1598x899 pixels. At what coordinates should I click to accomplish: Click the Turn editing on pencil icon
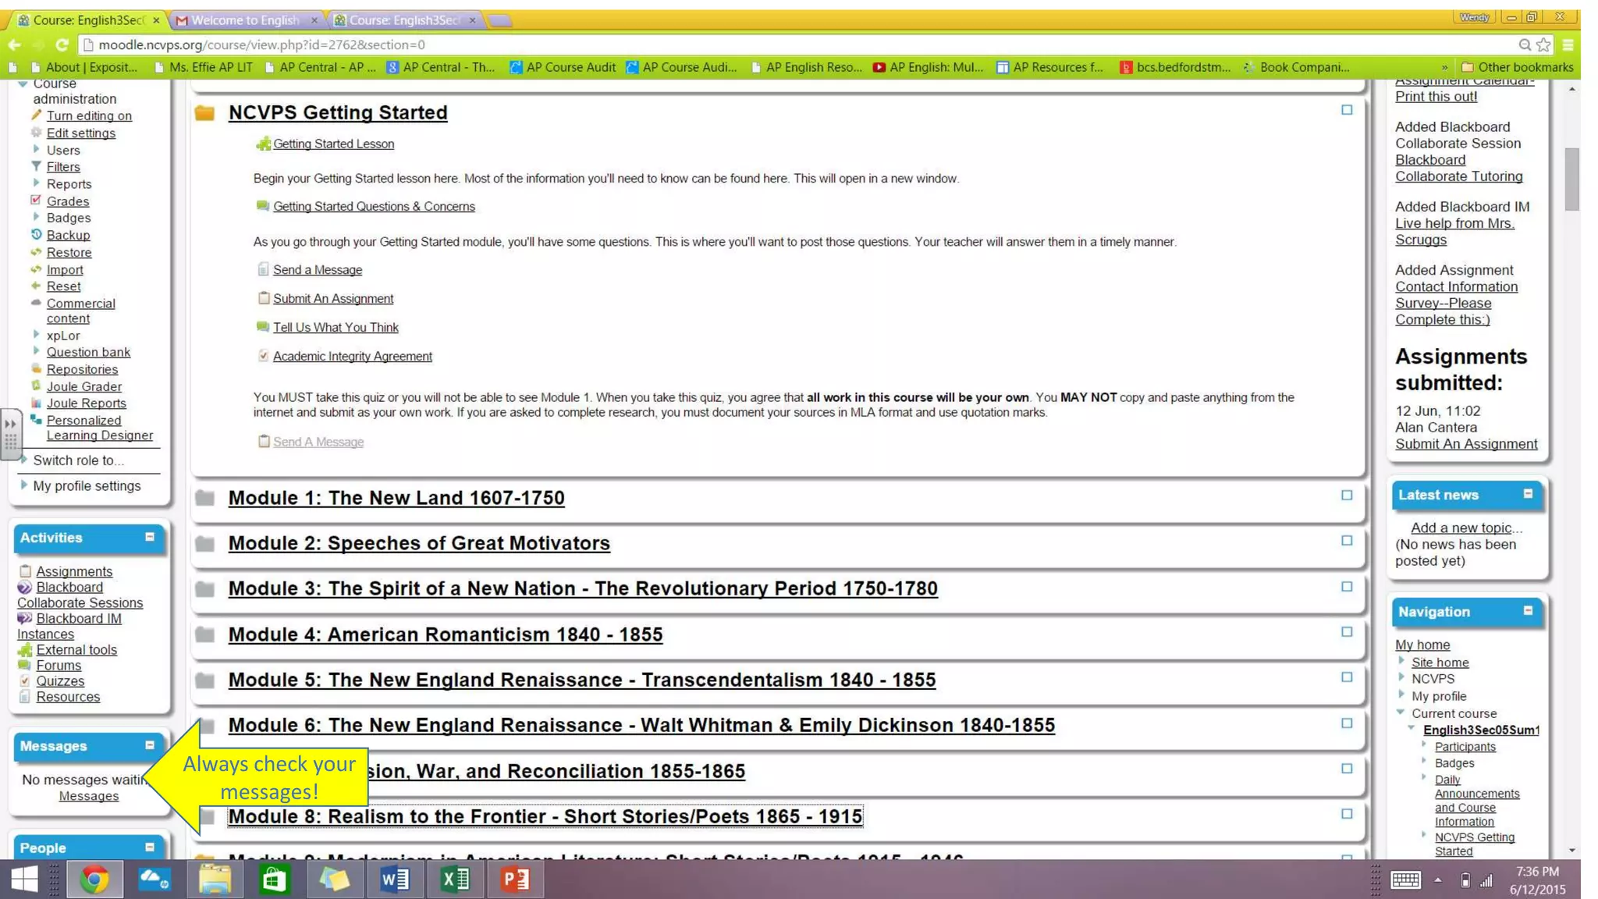point(36,115)
